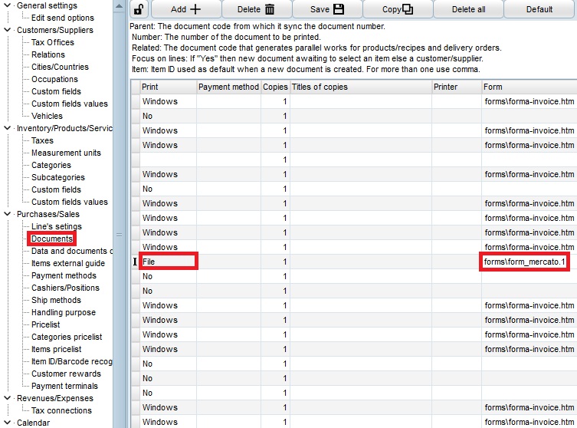Click the Add button with plus icon

pyautogui.click(x=186, y=10)
